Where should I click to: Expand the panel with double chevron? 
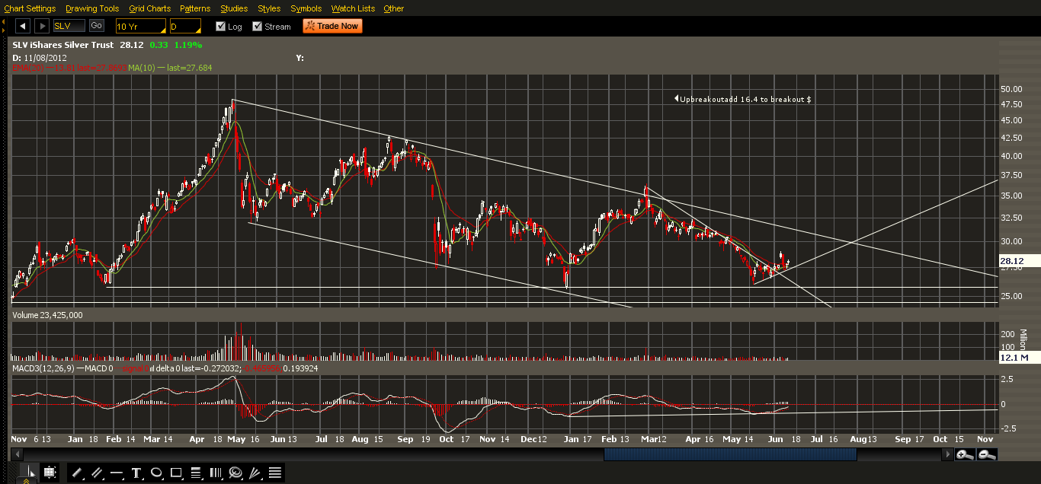tap(27, 480)
